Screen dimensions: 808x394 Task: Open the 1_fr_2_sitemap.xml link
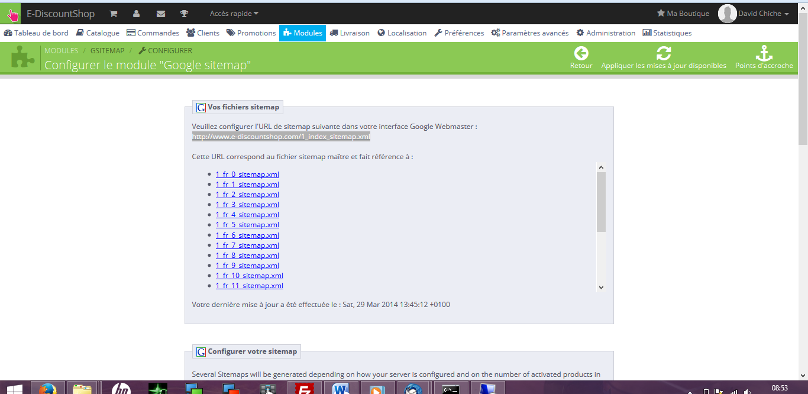pos(247,195)
